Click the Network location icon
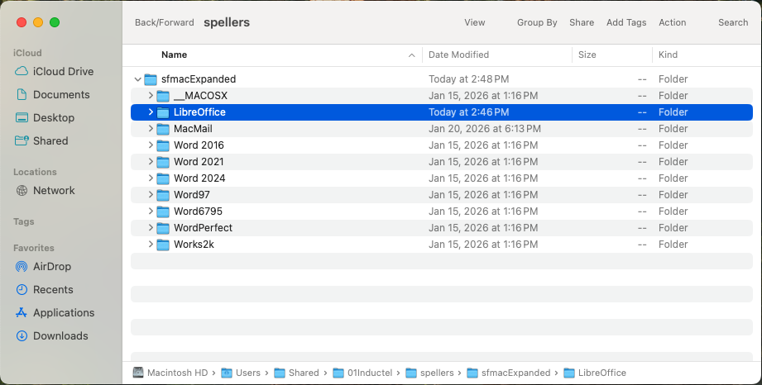 (x=22, y=190)
